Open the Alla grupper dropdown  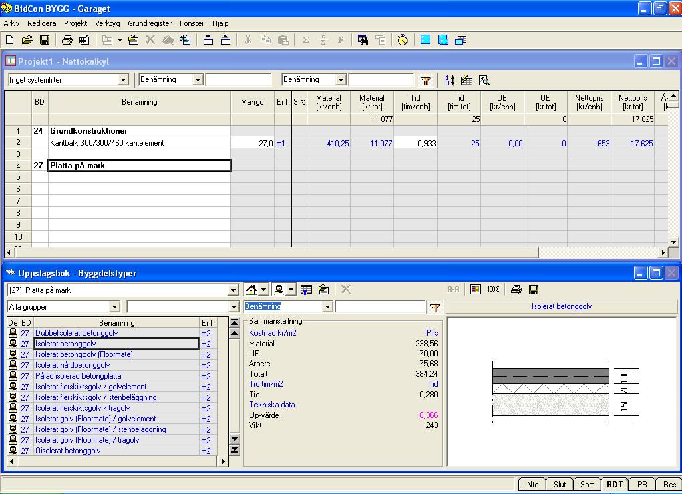pos(114,307)
